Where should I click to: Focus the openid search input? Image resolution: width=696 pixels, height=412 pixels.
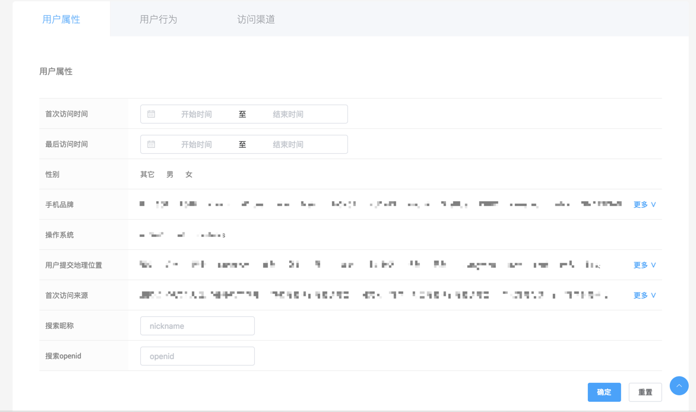tap(197, 356)
